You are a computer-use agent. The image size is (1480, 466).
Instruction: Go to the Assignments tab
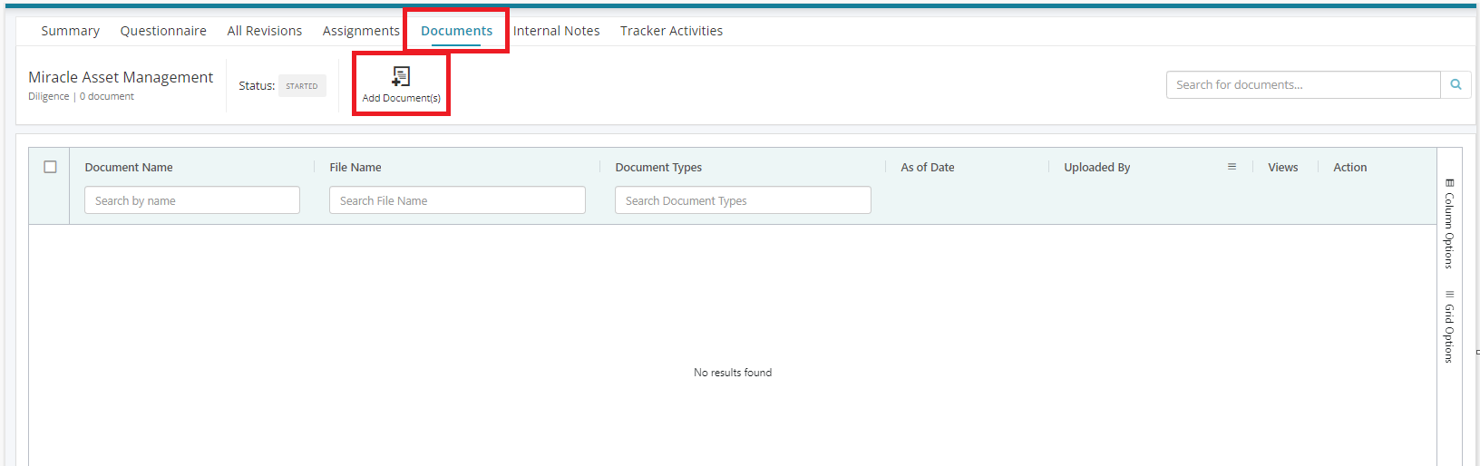(361, 31)
